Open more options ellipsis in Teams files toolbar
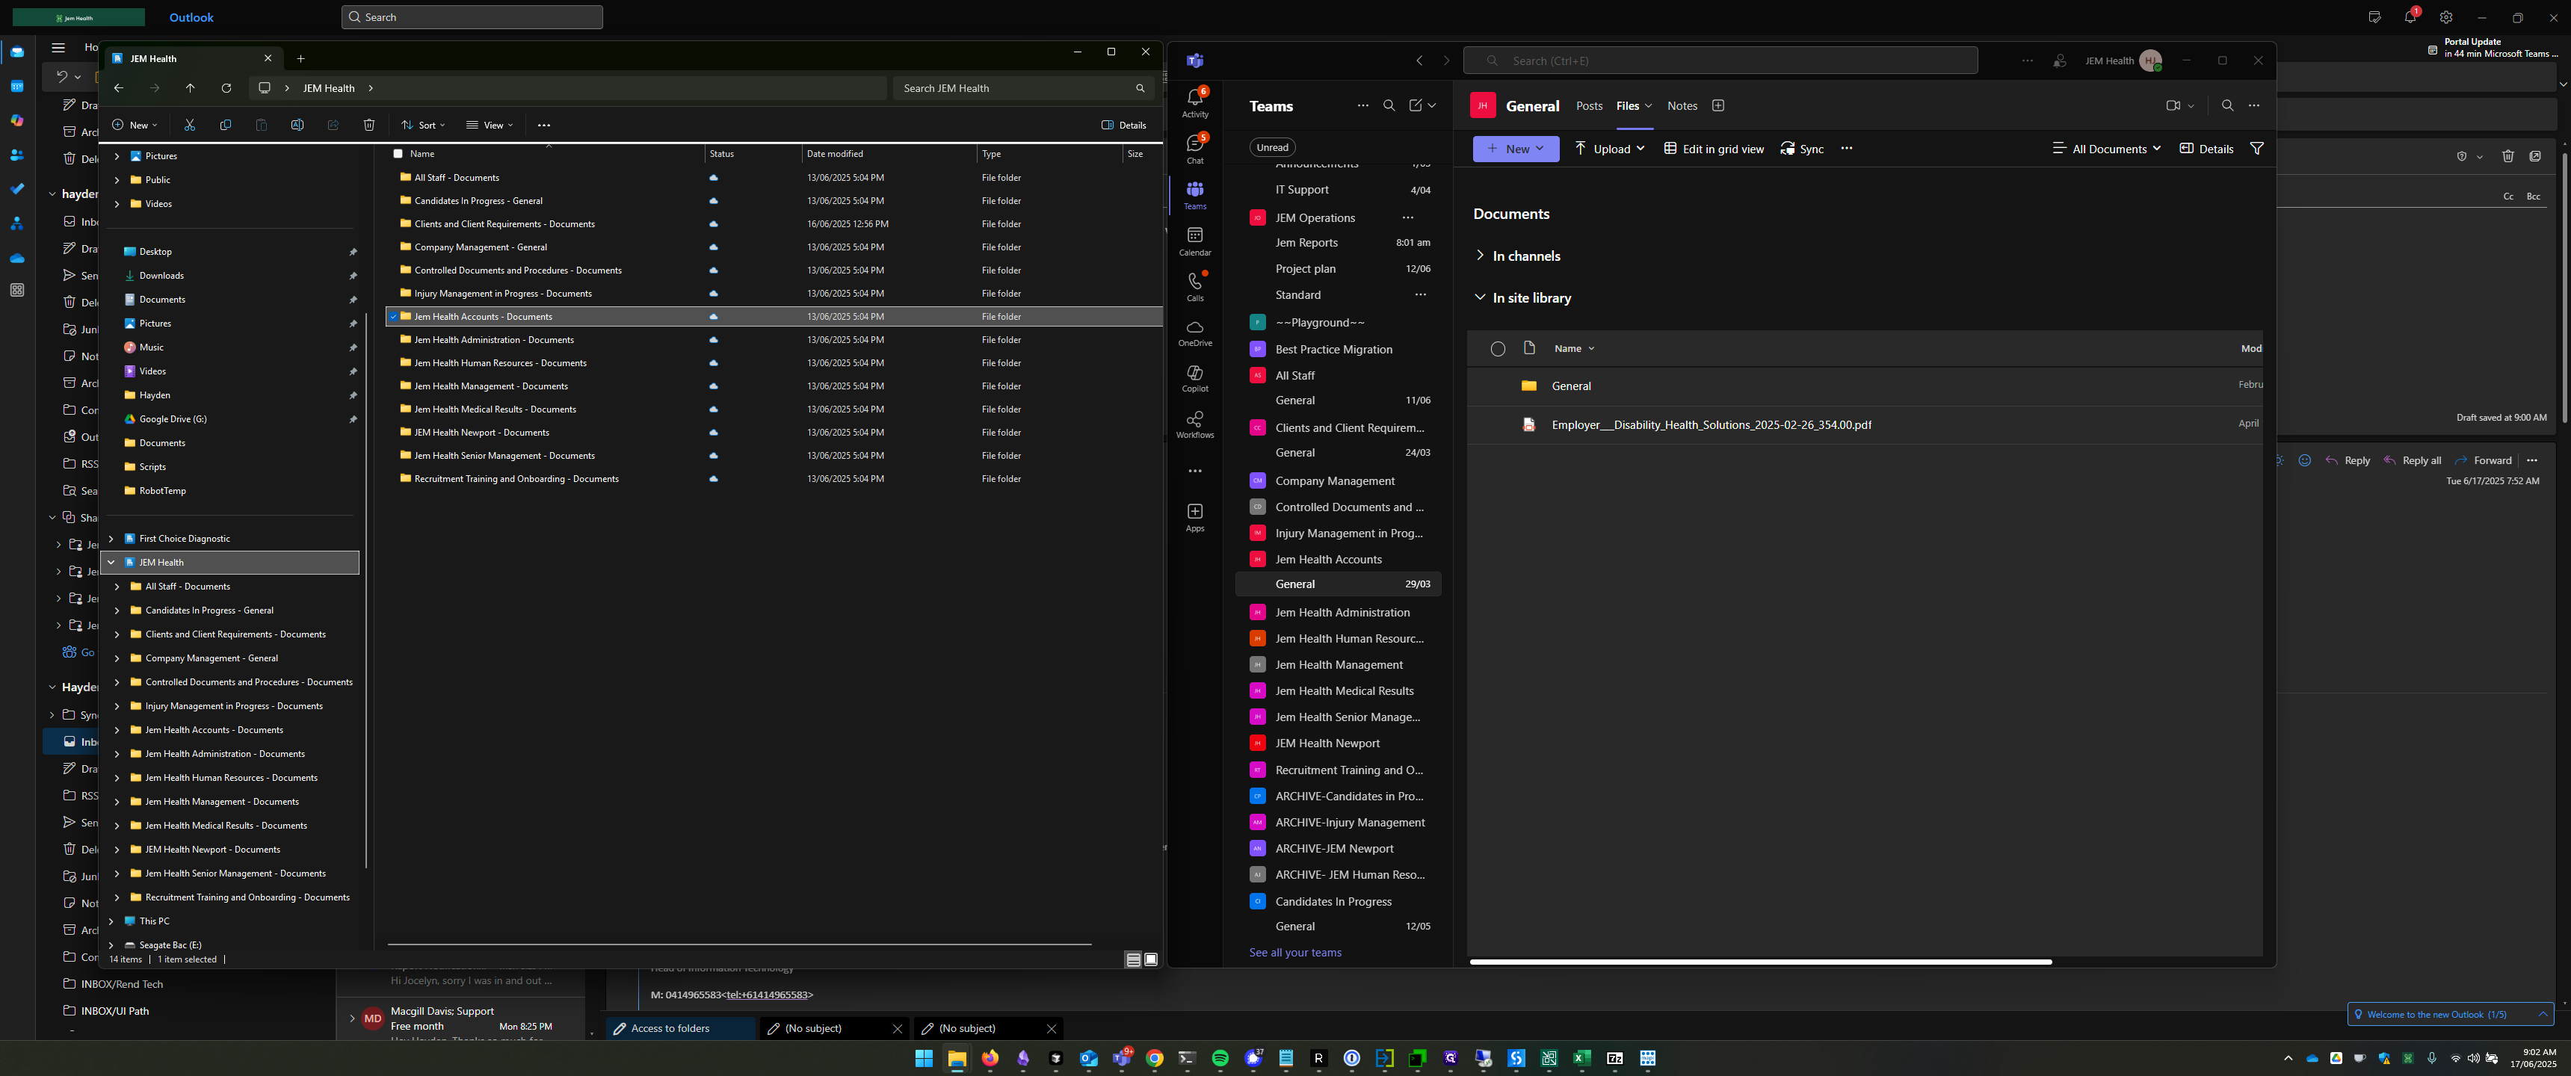This screenshot has height=1076, width=2571. click(1846, 149)
